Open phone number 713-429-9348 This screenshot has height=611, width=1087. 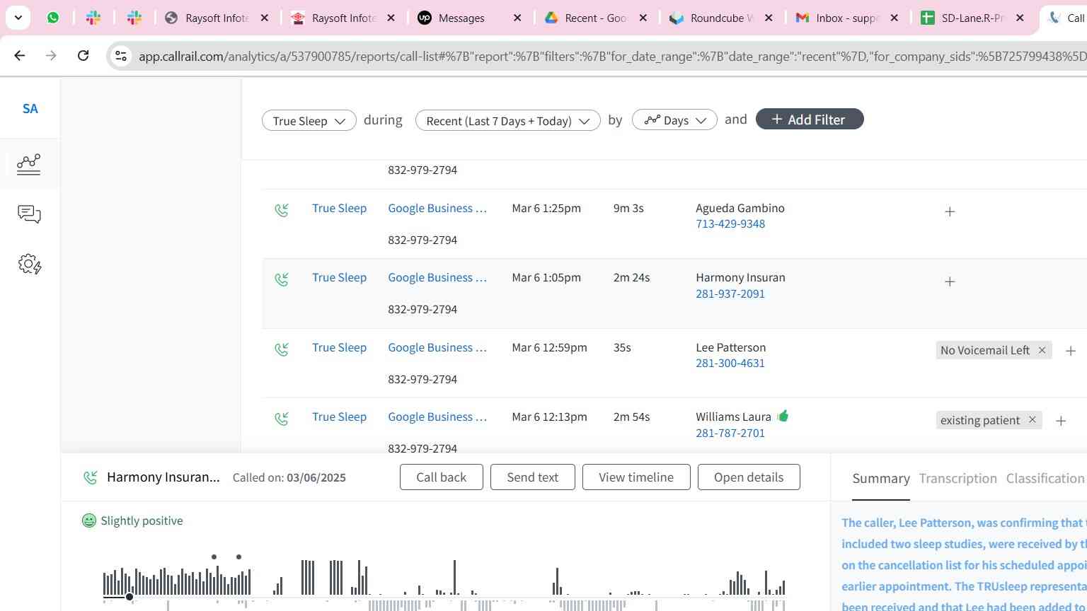(730, 224)
